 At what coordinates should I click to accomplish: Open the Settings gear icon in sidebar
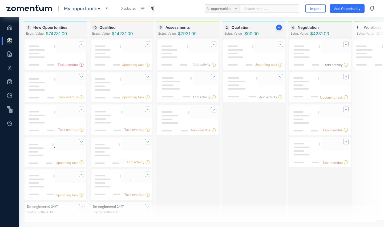pyautogui.click(x=10, y=123)
